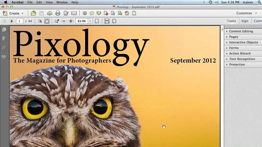Open Spotlight search magnifier
Image resolution: width=262 pixels, height=147 pixels.
(259, 2)
